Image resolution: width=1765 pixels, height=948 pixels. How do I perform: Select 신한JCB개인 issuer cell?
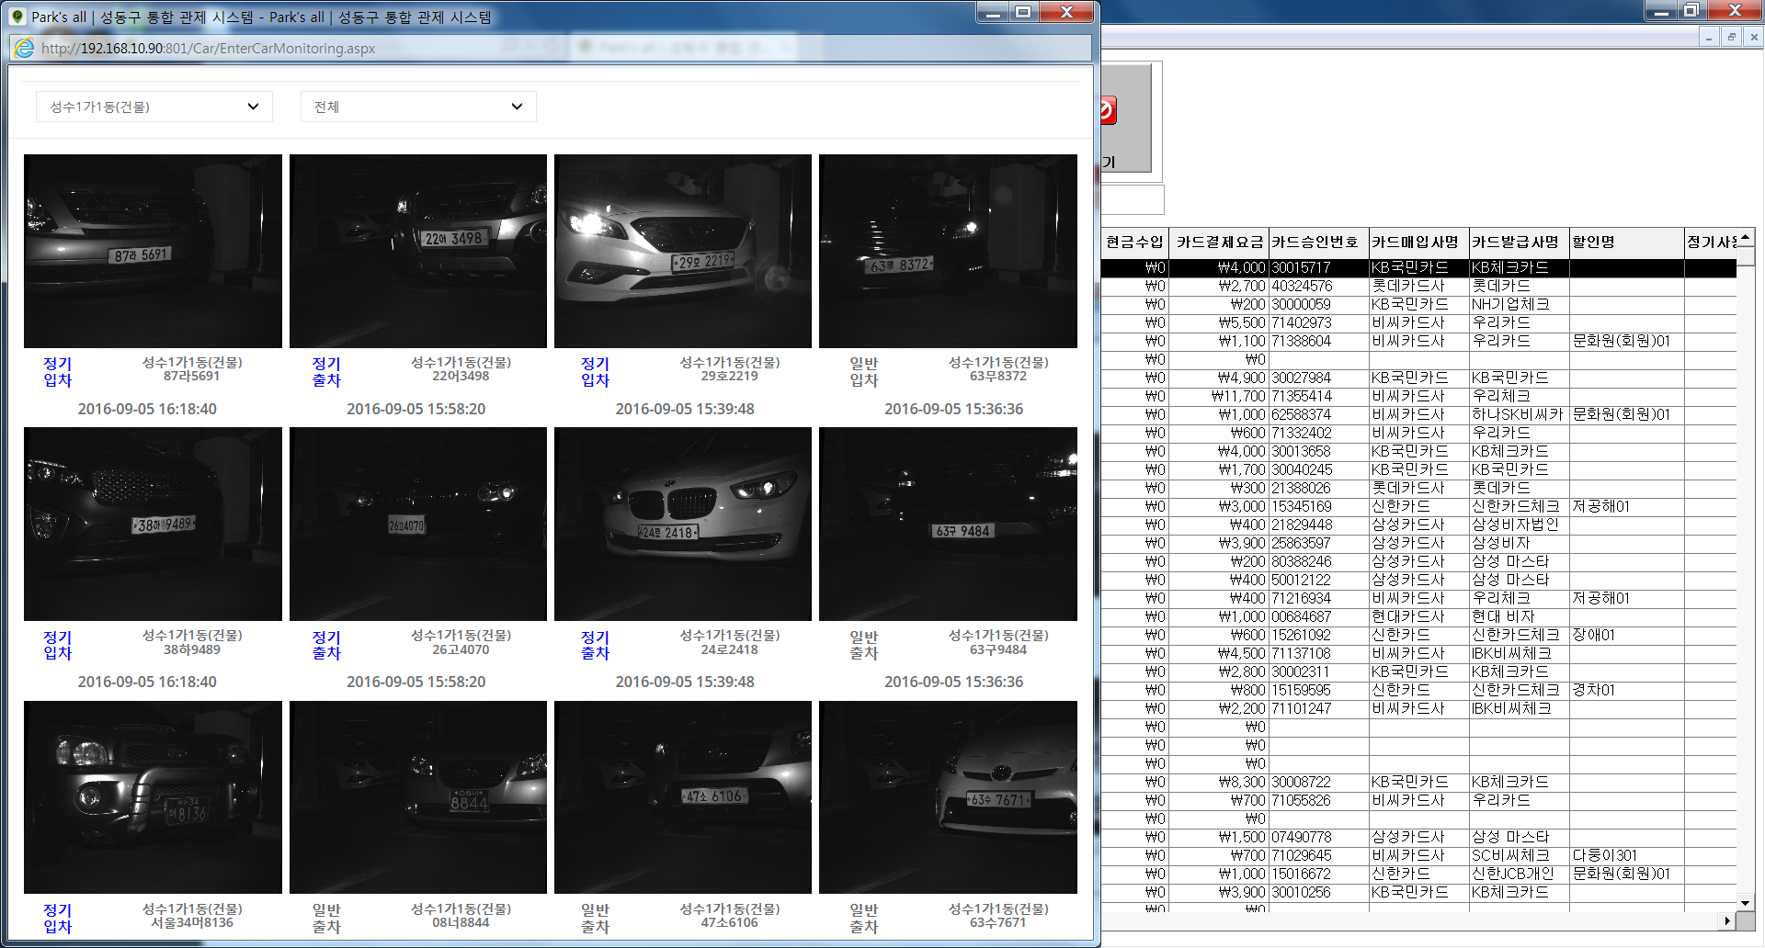(x=1520, y=875)
